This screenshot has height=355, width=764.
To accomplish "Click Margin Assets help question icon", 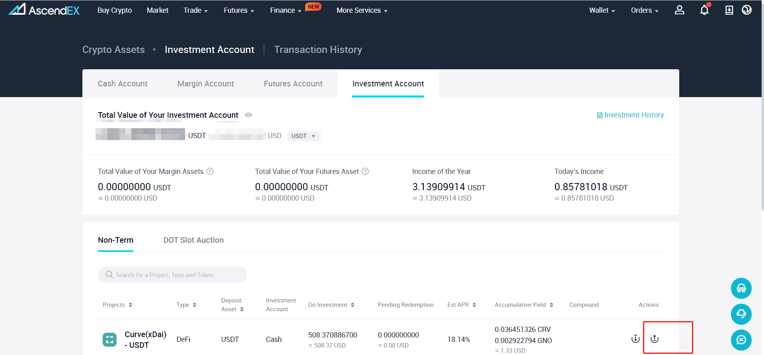I will click(x=210, y=172).
